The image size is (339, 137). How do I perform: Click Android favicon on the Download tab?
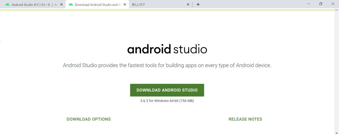71,5
